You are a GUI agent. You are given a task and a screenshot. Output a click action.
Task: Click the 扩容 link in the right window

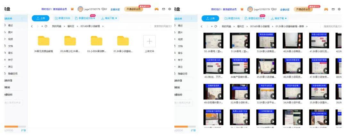point(193,131)
